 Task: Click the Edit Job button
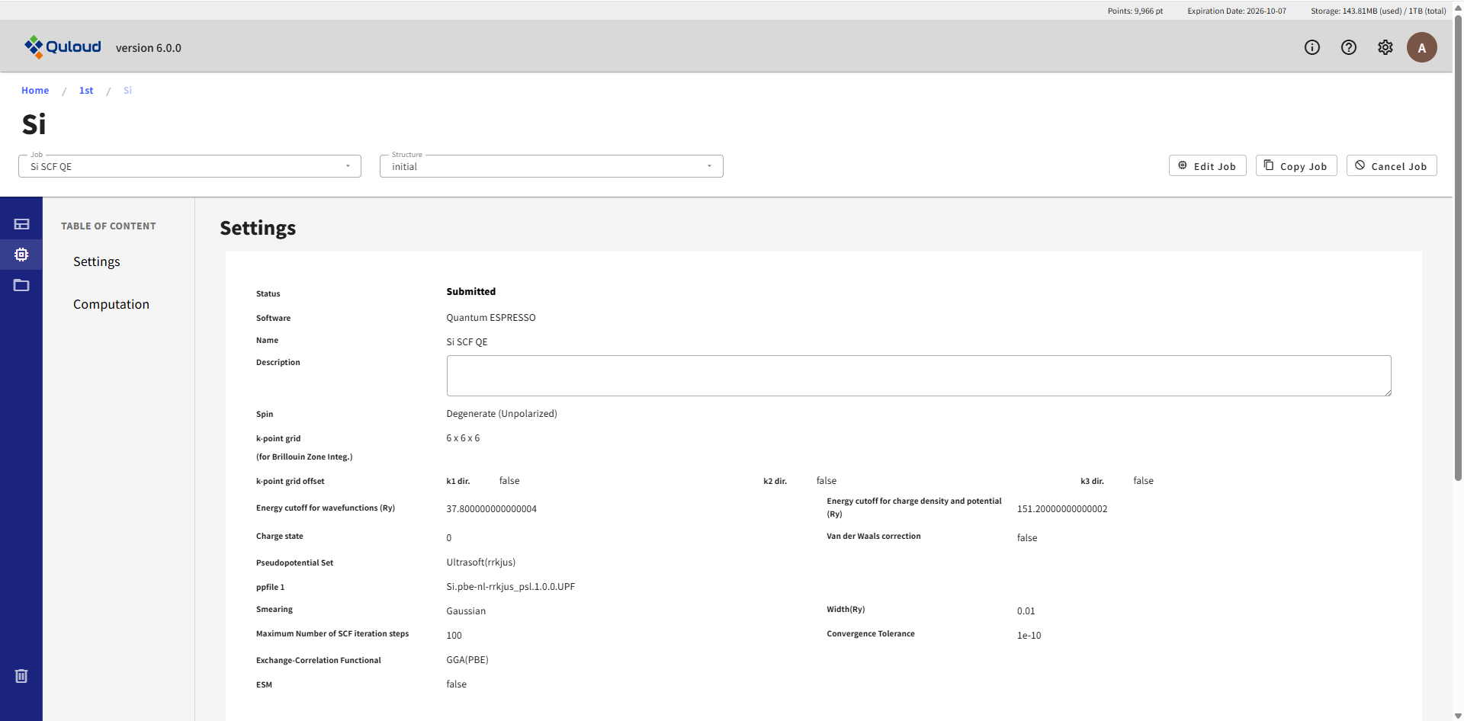(1207, 166)
